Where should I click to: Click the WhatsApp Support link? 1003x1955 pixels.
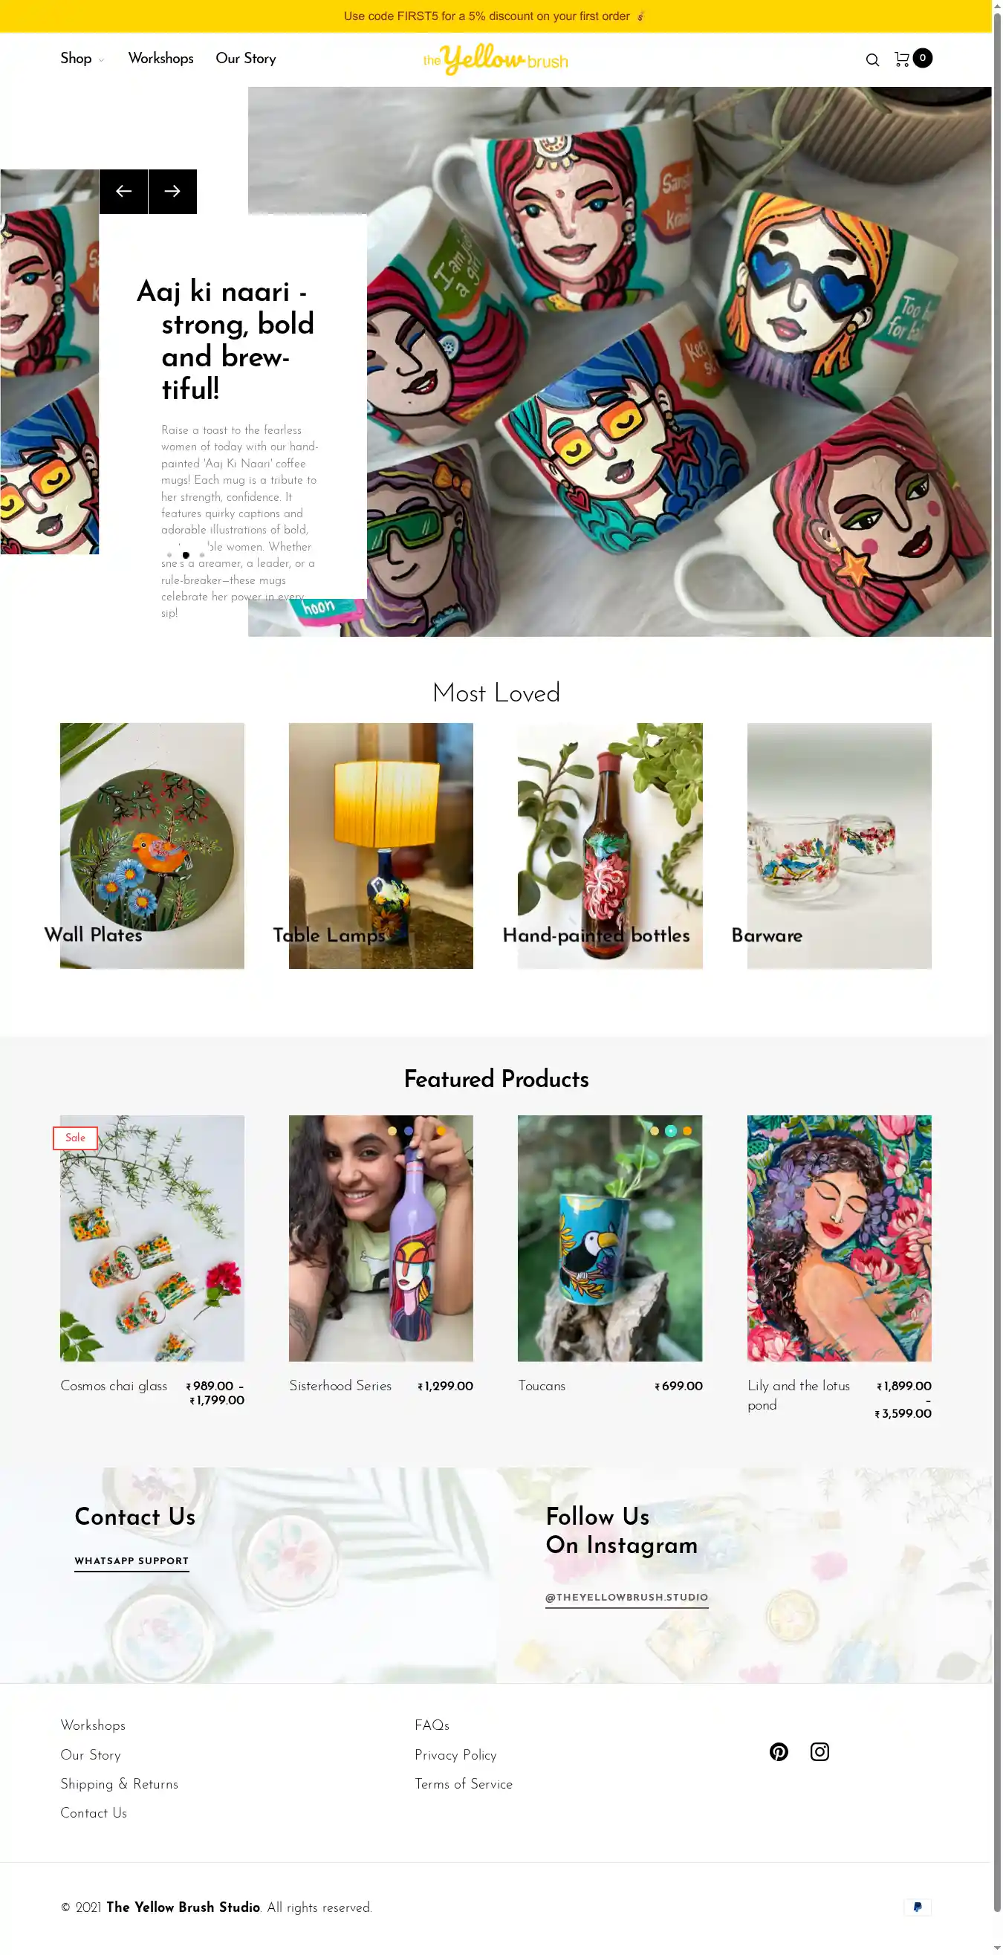click(x=132, y=1561)
